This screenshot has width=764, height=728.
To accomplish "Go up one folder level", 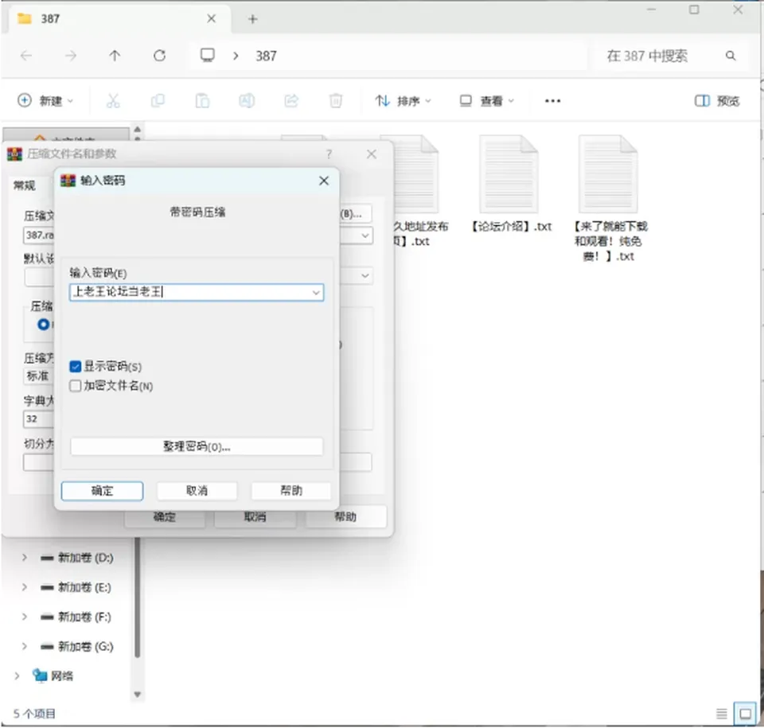I will pos(115,56).
